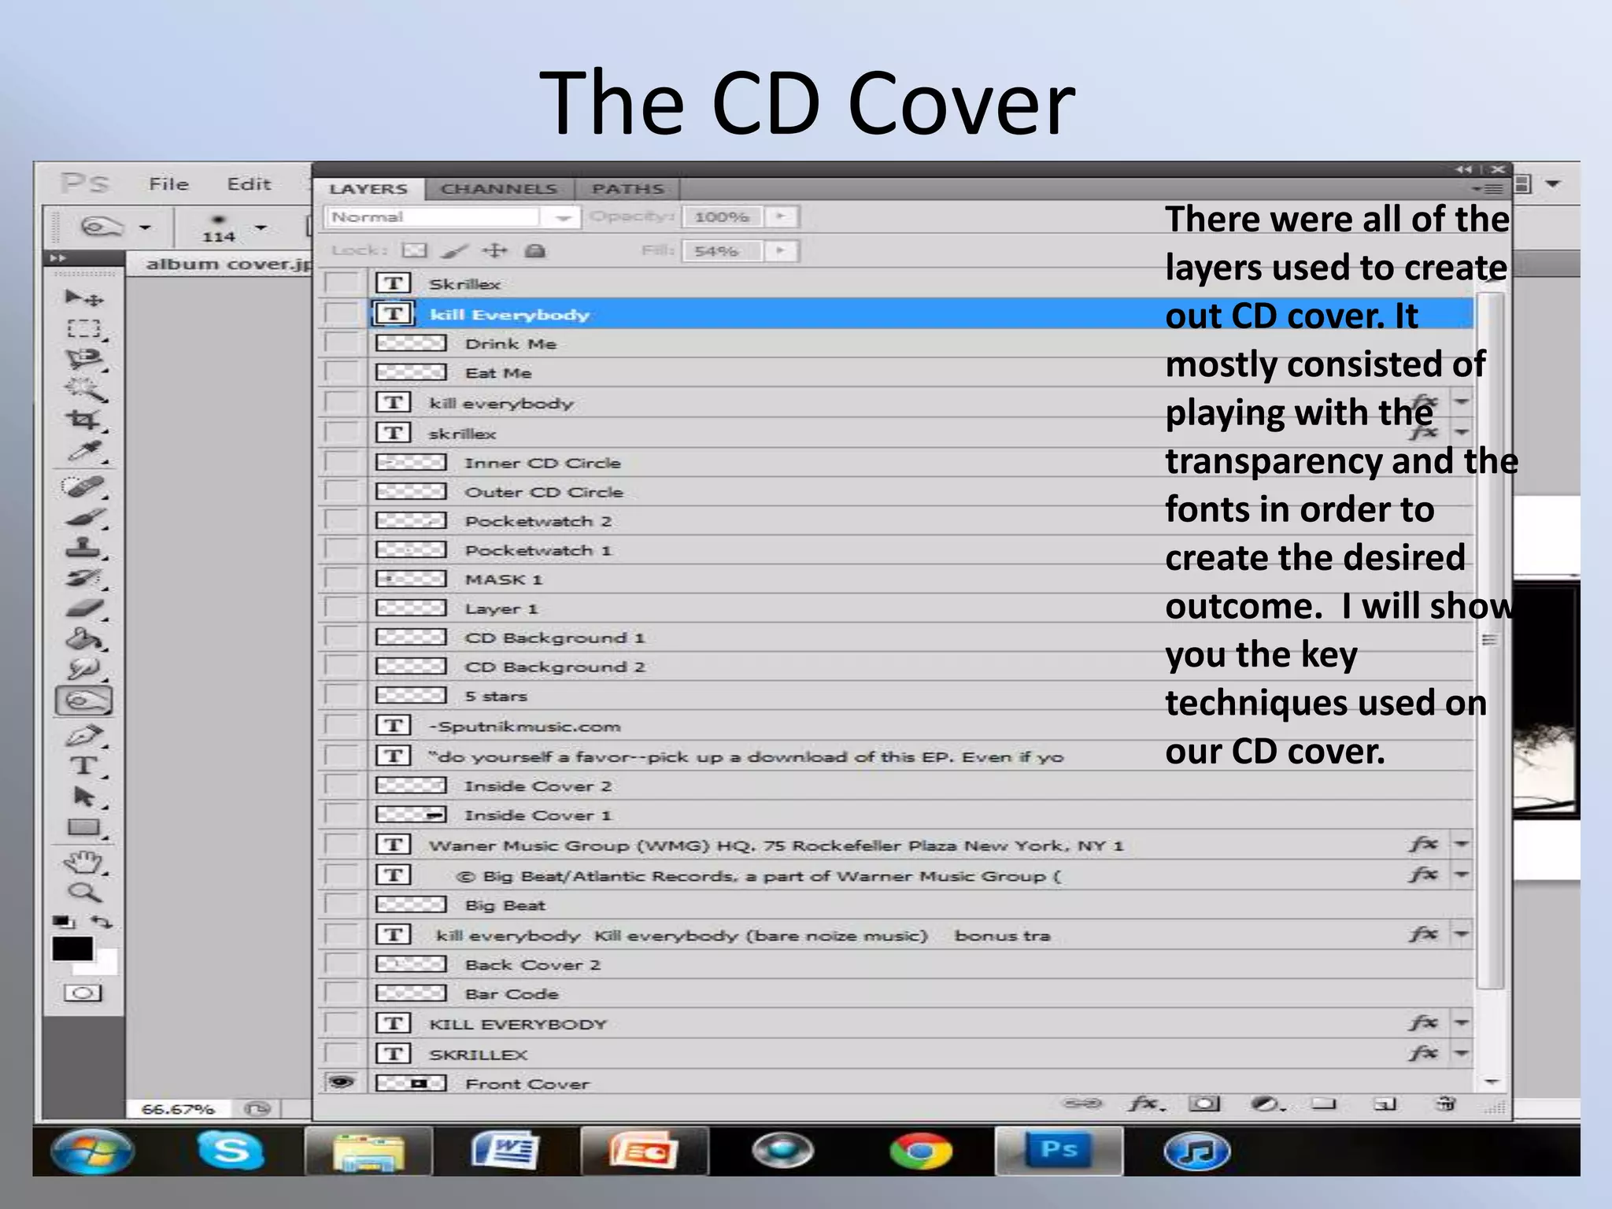Select the Eraser tool
Image resolution: width=1612 pixels, height=1209 pixels.
[x=83, y=608]
